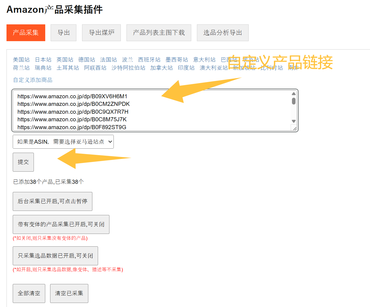370x307 pixels.
Task: Go to the 选品分析导出 tab
Action: click(223, 33)
